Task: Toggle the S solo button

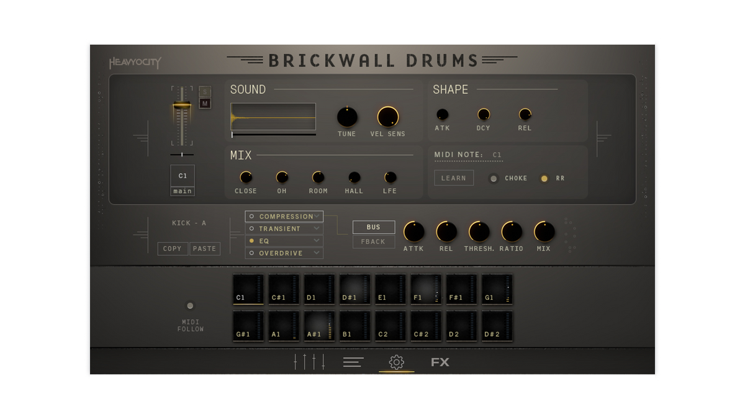Action: point(205,92)
